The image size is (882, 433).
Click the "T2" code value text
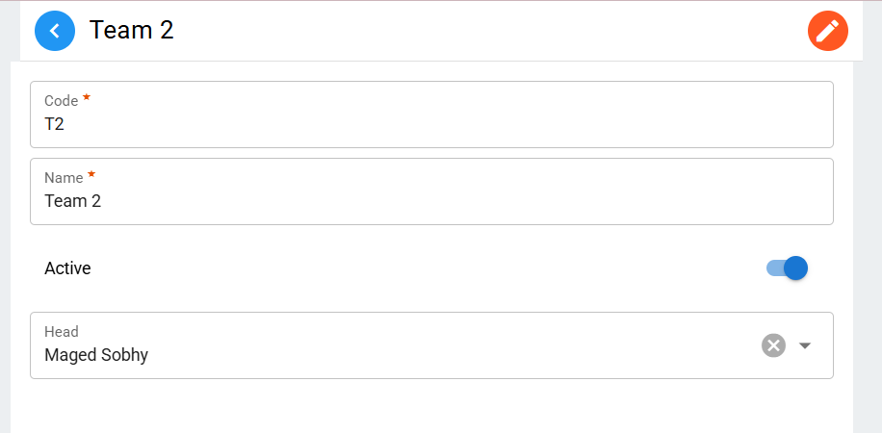tap(54, 124)
